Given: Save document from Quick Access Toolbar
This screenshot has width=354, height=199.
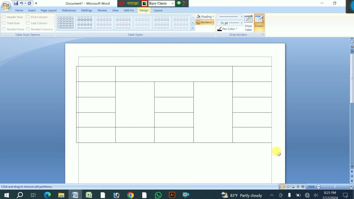Looking at the screenshot, I should click(x=16, y=3).
